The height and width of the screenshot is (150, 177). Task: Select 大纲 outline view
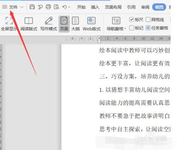point(75,24)
